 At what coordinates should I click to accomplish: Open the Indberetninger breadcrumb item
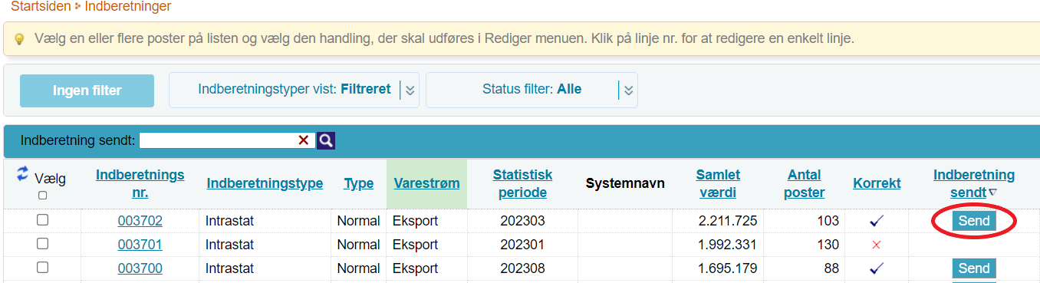(x=128, y=7)
